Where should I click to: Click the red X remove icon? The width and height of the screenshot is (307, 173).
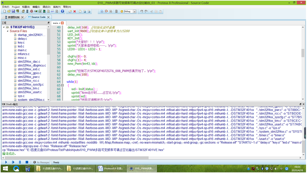pyautogui.click(x=75, y=11)
